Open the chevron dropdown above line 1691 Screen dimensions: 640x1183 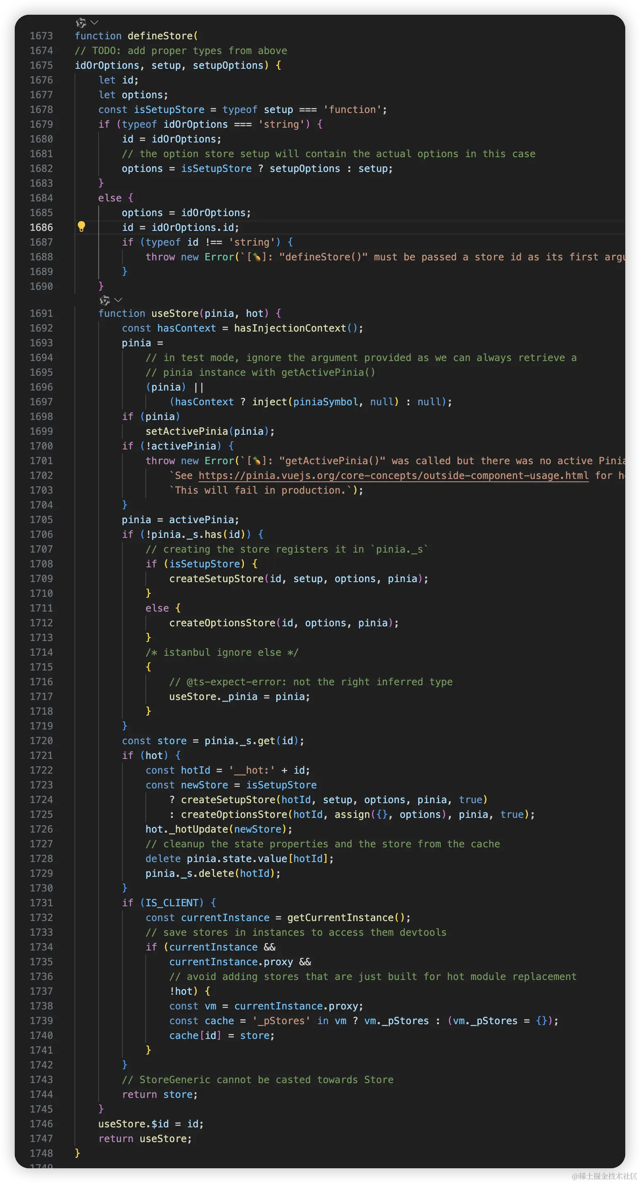(118, 300)
